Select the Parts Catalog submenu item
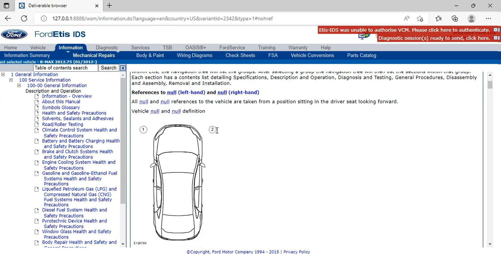Screen dimensions: 501x262 point(361,55)
